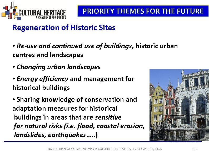The height and width of the screenshot is (156, 209).
Task: Click the slide number 10
Action: tap(195, 149)
